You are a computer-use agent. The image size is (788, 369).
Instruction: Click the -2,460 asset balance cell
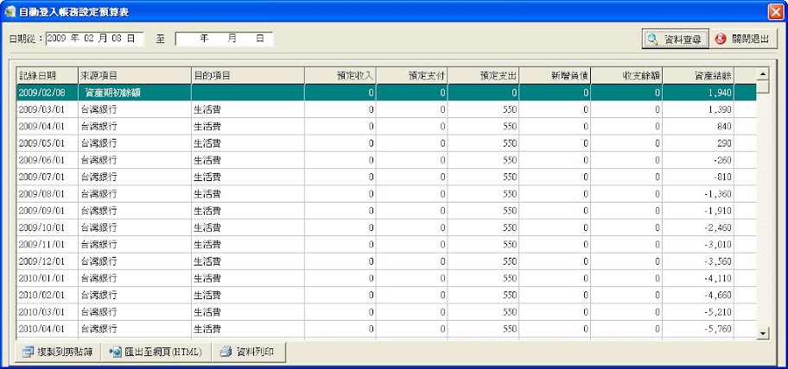click(x=698, y=228)
